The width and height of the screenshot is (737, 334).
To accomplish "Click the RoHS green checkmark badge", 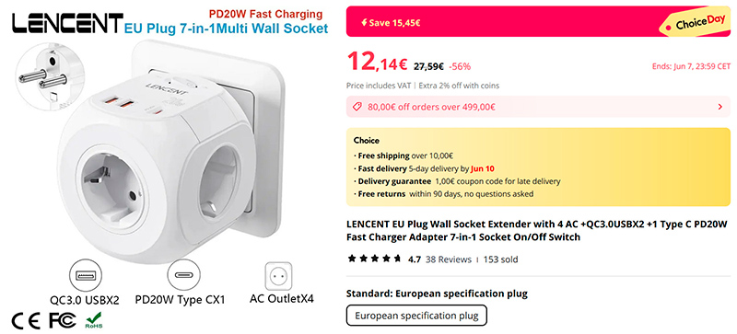I will (95, 320).
